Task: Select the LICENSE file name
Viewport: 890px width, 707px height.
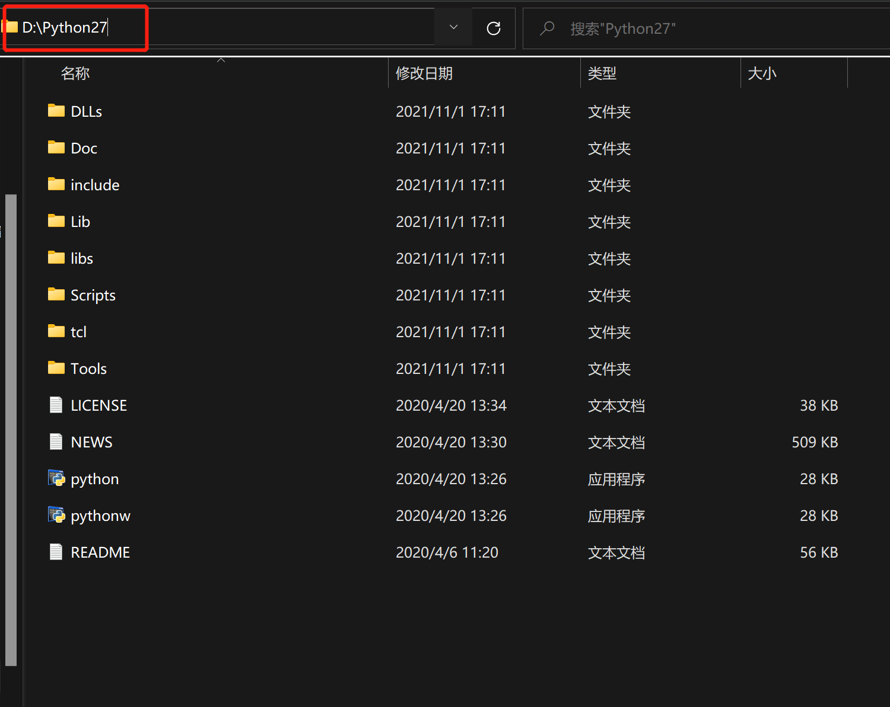Action: [99, 405]
